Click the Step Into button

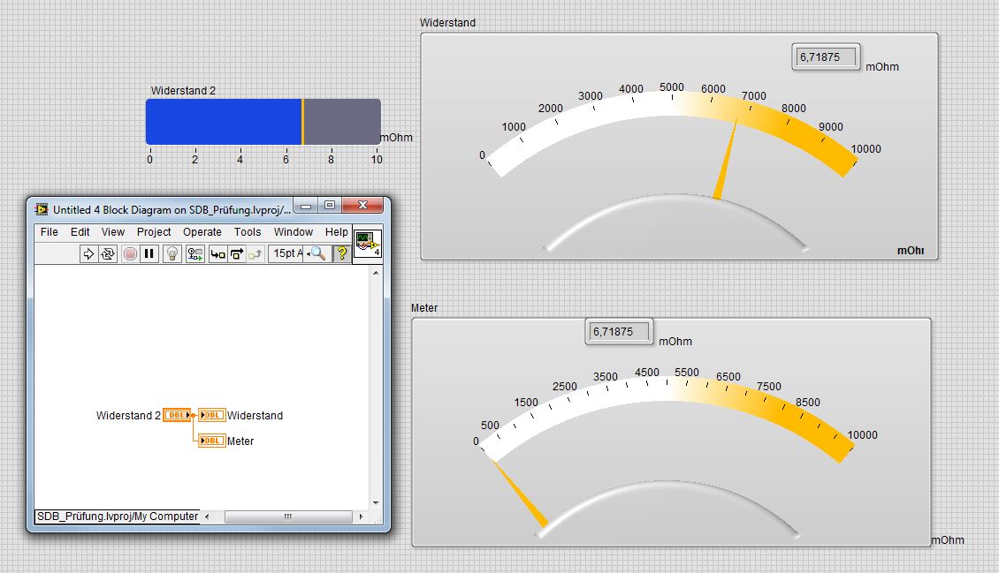point(217,253)
